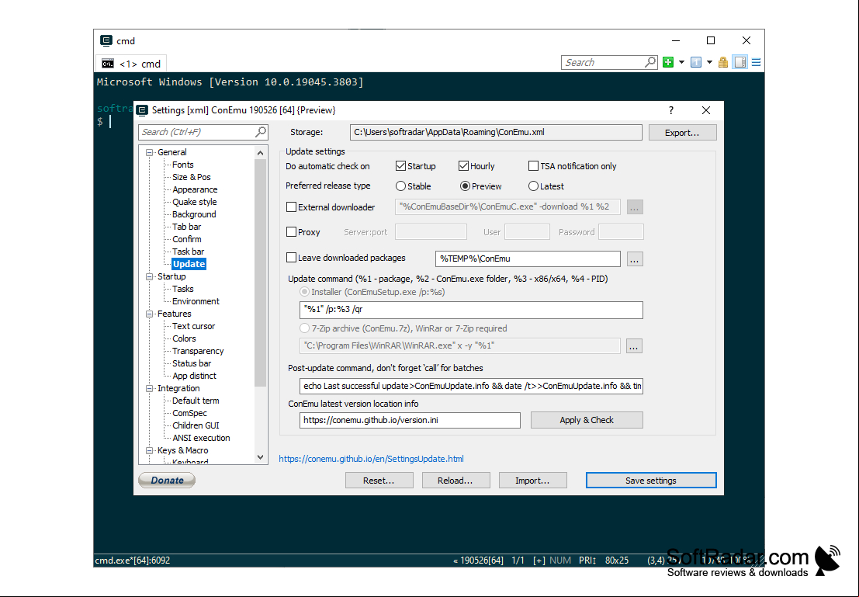Click the padlock lock icon in toolbar
Image resolution: width=859 pixels, height=597 pixels.
(723, 63)
